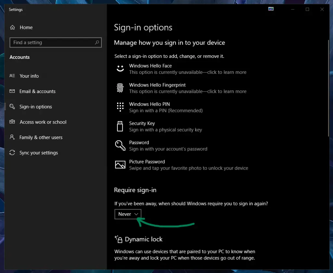333x273 pixels.
Task: Maximize the Settings window
Action: click(307, 9)
